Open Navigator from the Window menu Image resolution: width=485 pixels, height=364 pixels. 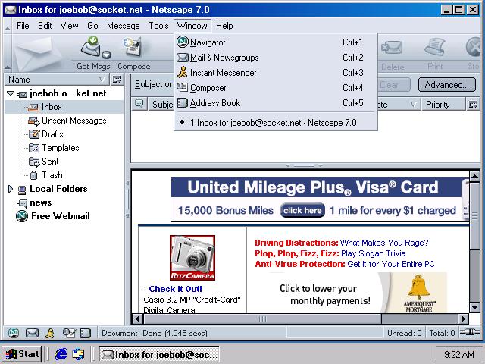pos(276,42)
